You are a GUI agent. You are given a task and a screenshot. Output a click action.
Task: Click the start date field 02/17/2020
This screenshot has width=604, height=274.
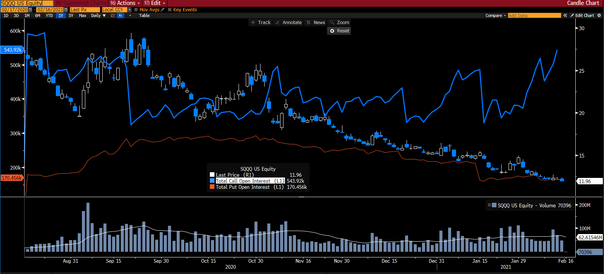[14, 10]
